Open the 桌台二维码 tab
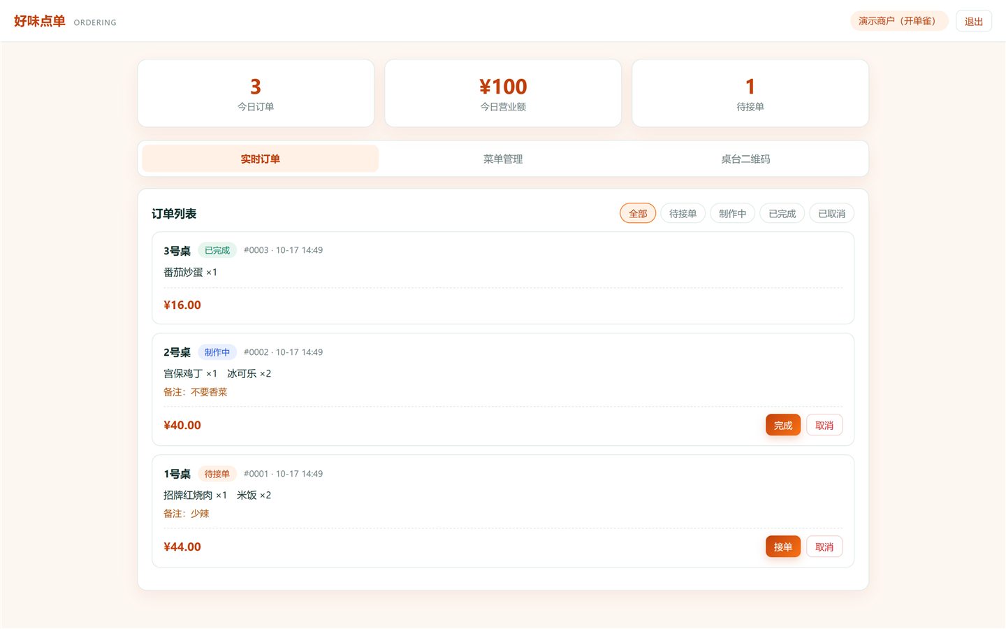 (x=745, y=159)
